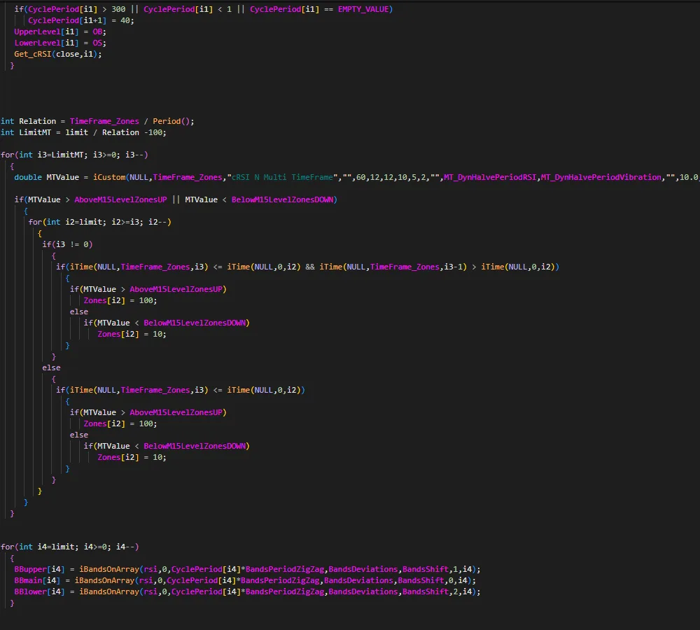Place cursor on EMPTY_VALUE constant
This screenshot has height=630, width=700.
pyautogui.click(x=365, y=9)
